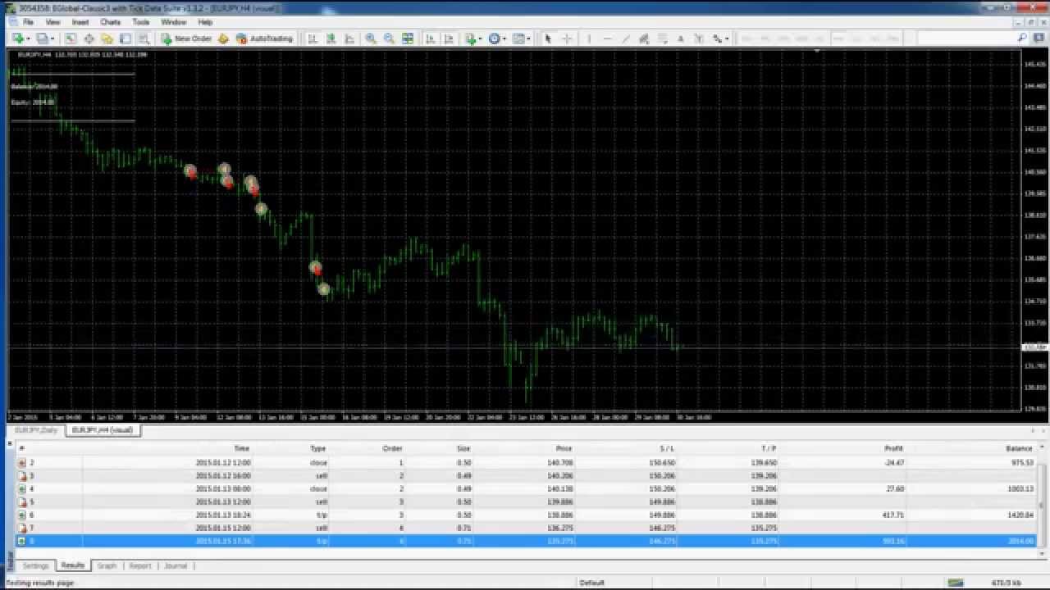Toggle the Navigator folder-star icon
The width and height of the screenshot is (1050, 590).
[x=107, y=39]
